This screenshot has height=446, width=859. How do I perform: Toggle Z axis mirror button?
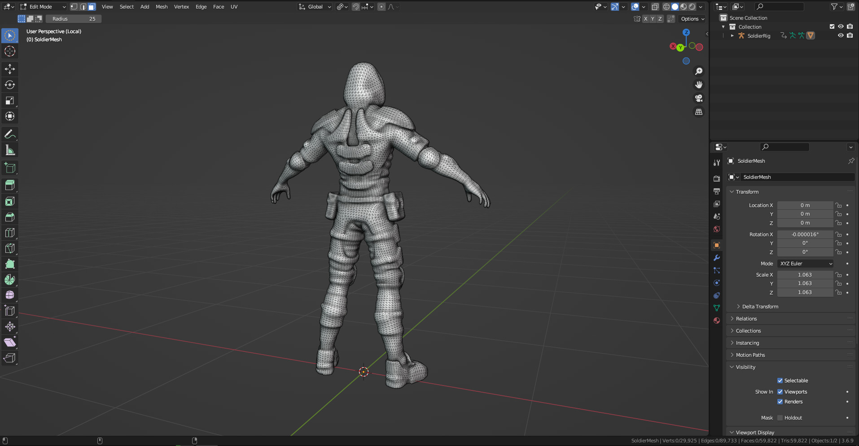click(x=660, y=19)
